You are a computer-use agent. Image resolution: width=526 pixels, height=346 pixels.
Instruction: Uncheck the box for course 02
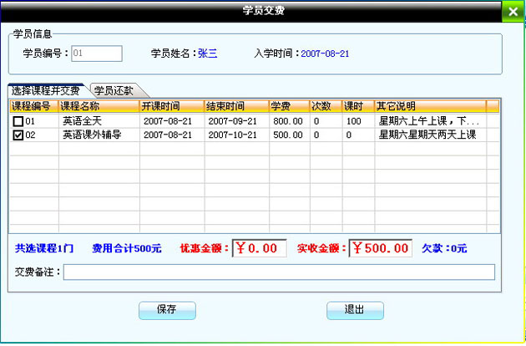(x=18, y=135)
